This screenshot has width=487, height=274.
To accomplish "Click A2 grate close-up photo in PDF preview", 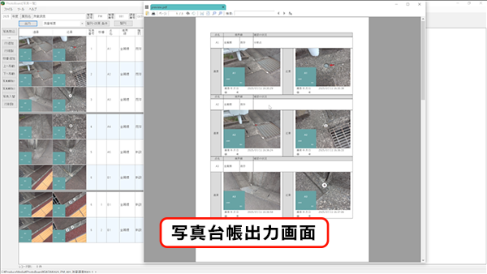I will click(323, 129).
